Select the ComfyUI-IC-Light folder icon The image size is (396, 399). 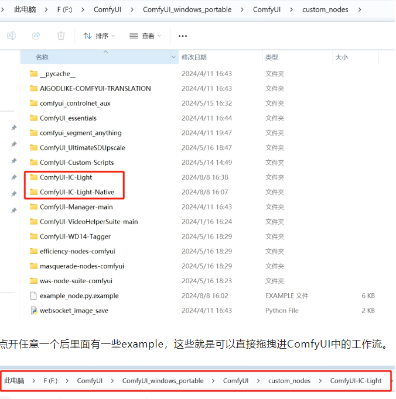coord(33,177)
